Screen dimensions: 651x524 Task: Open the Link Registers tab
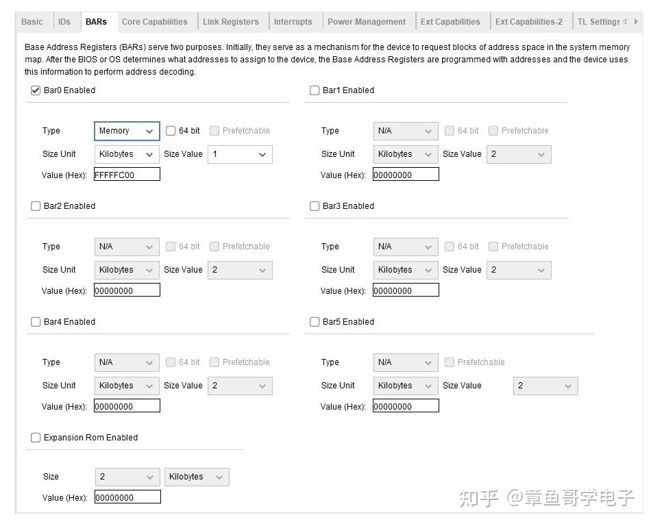[231, 22]
